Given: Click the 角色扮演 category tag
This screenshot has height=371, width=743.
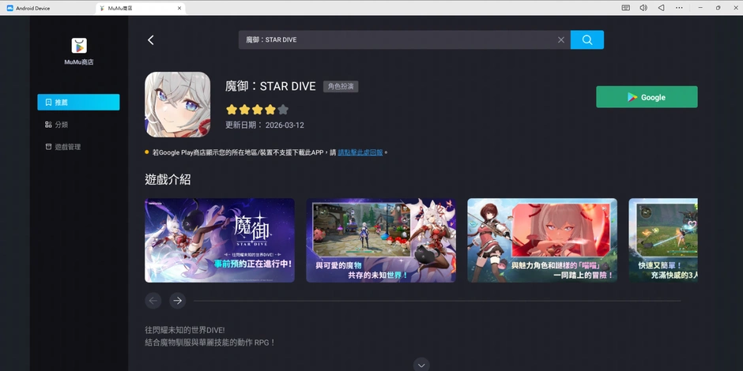Looking at the screenshot, I should click(x=341, y=87).
